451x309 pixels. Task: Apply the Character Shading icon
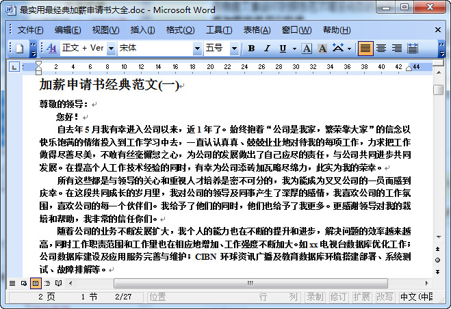click(x=322, y=49)
